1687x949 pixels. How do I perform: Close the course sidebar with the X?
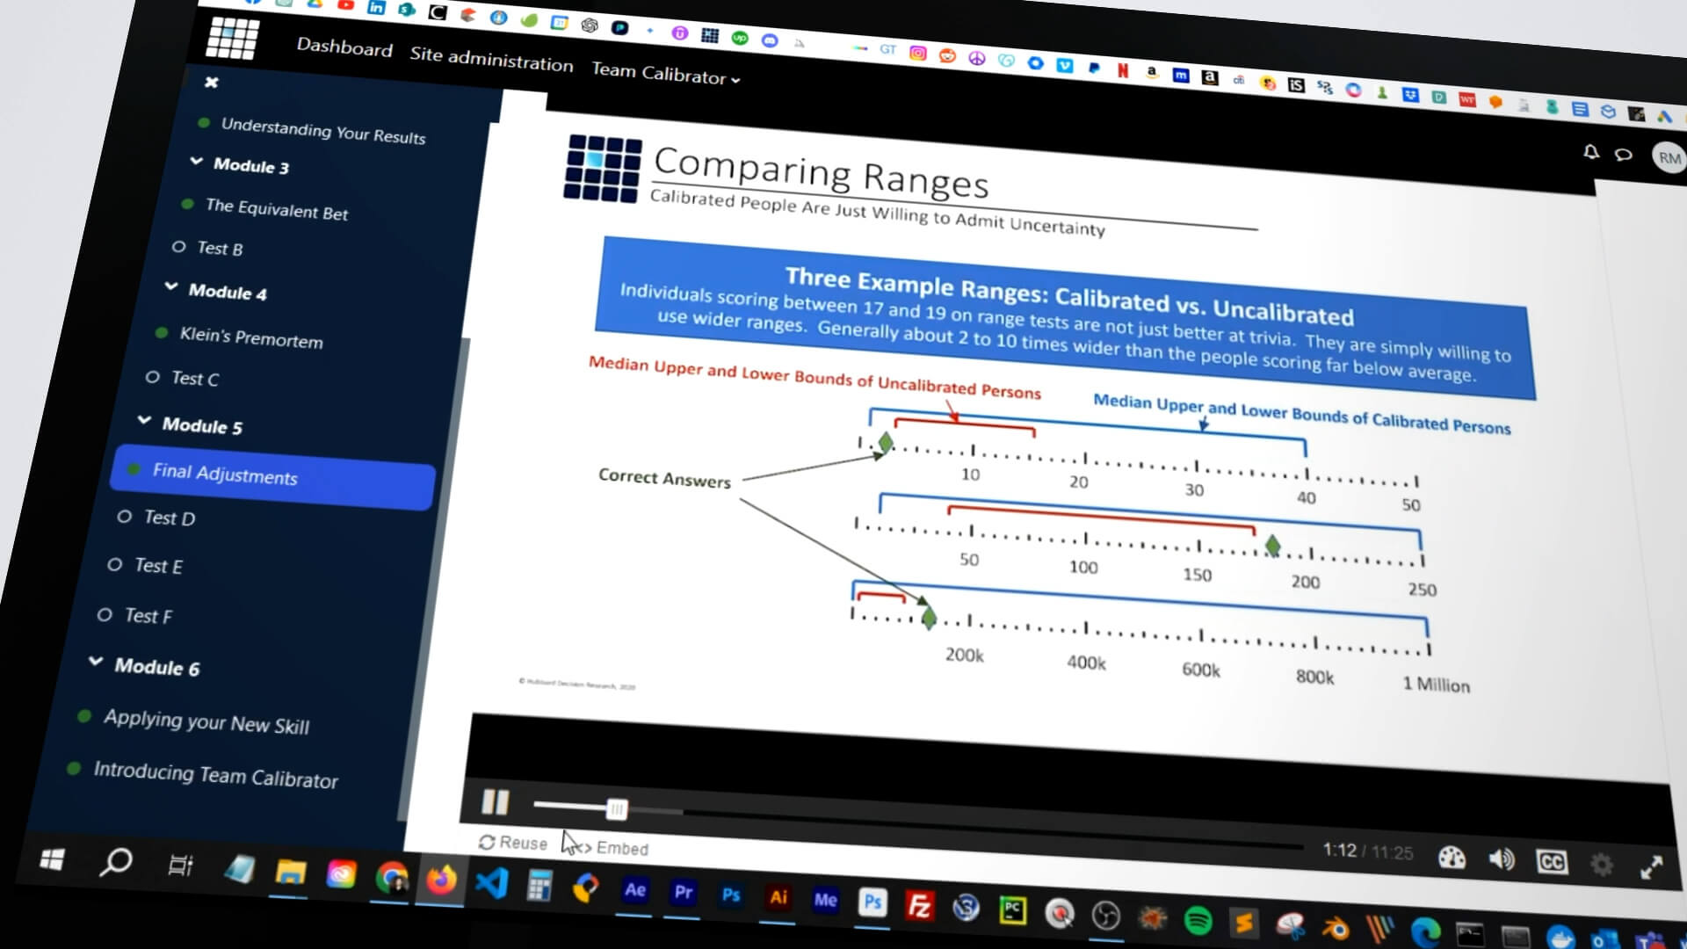click(x=211, y=83)
